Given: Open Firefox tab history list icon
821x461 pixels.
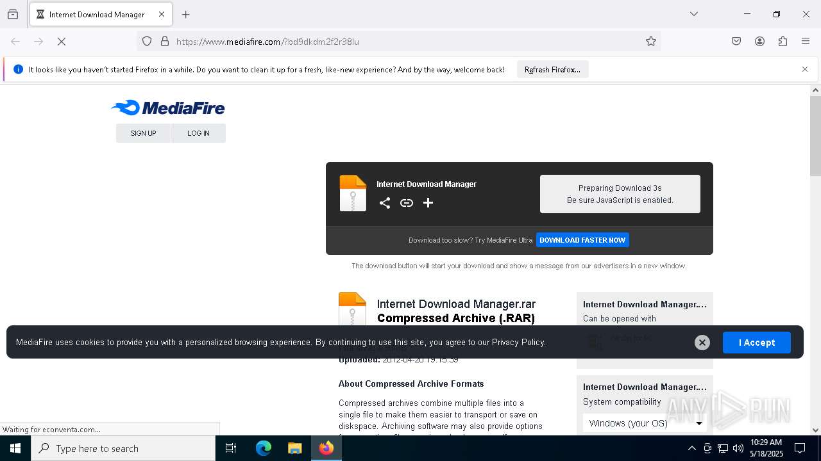Looking at the screenshot, I should [13, 14].
